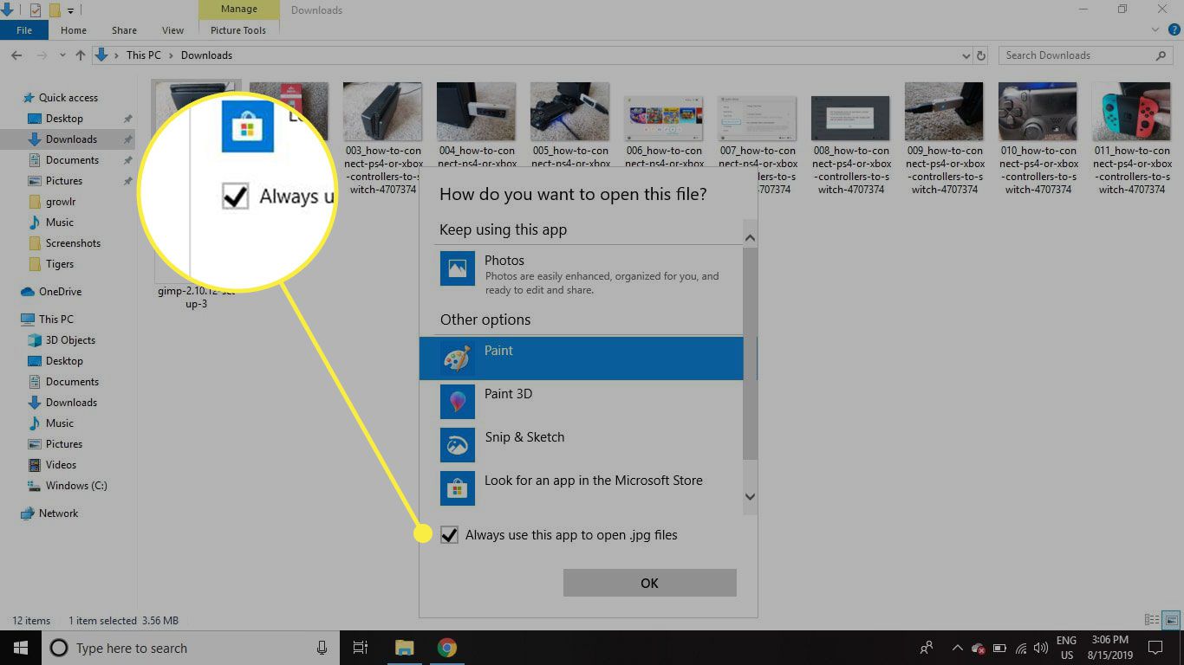Click the Type here to search box

click(x=189, y=648)
